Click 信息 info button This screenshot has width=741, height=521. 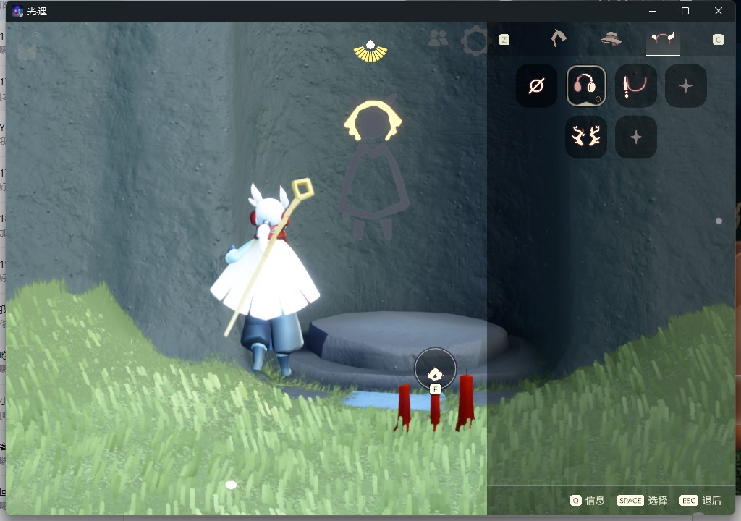(595, 500)
